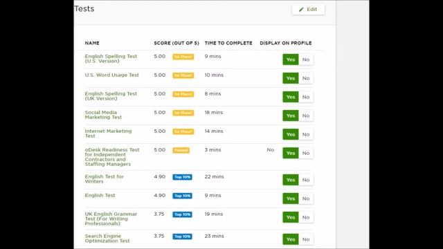Click 1st Place badge for Internet Marketing Test

tap(183, 131)
